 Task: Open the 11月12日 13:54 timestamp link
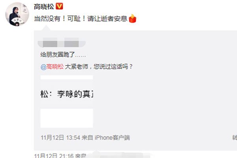[x=60, y=138]
